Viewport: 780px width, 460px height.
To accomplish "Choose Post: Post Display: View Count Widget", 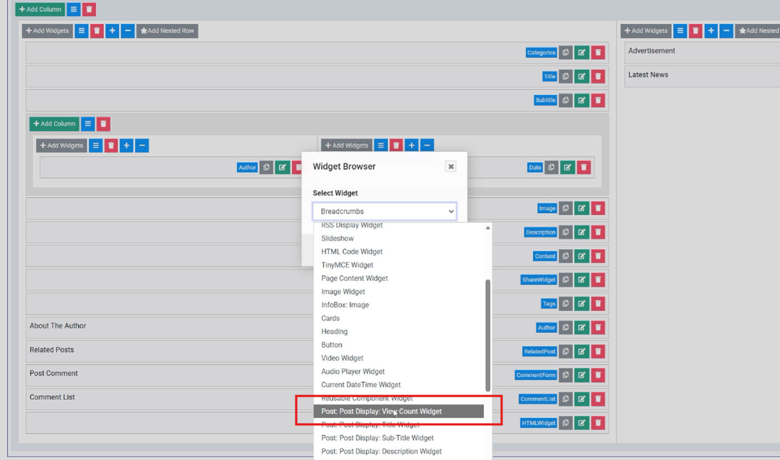I will click(x=382, y=411).
